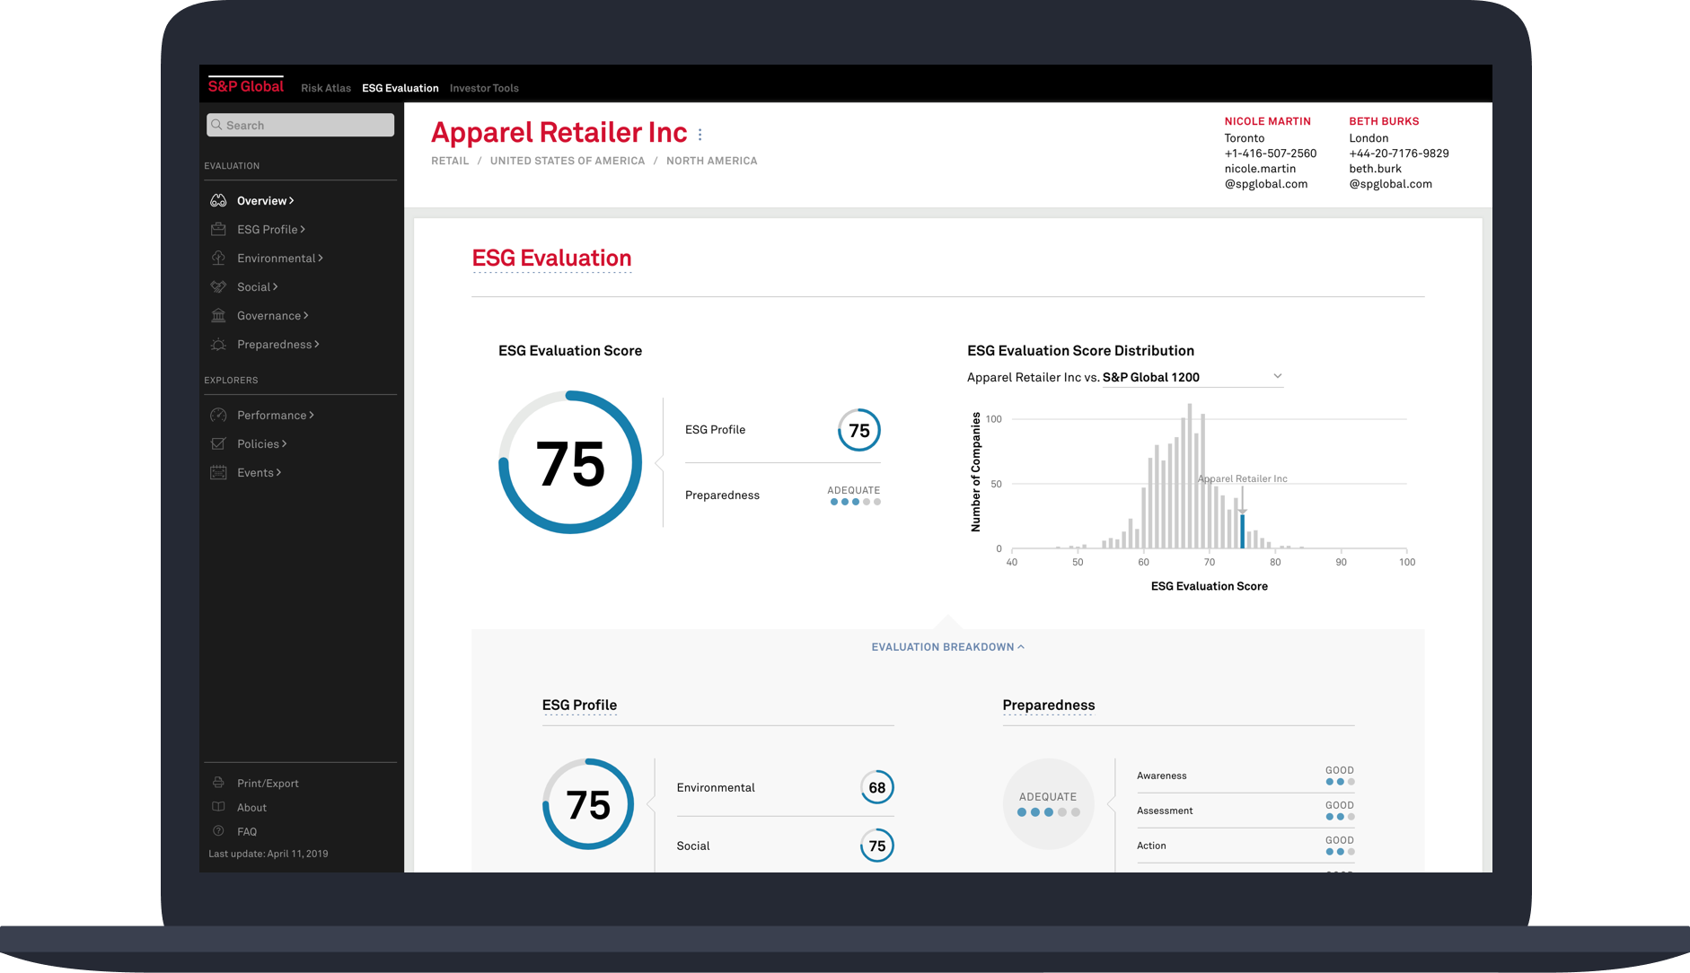
Task: Collapse the Evaluation Breakdown section
Action: click(x=947, y=646)
